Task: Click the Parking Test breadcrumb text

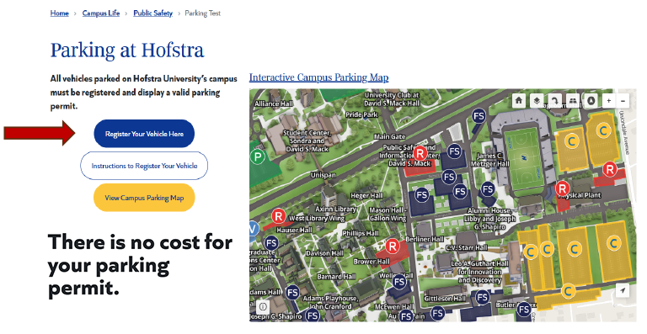Action: pos(202,13)
